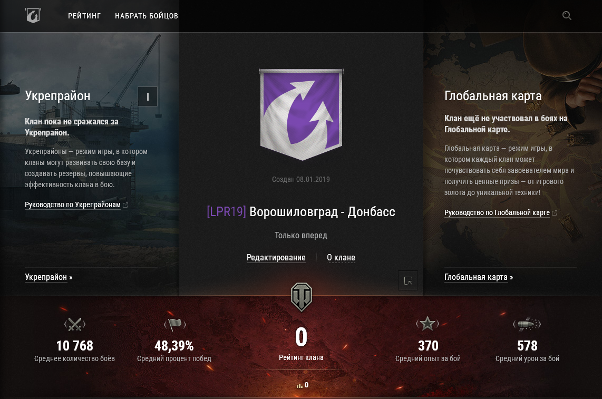Go to Глобальная карта » link
602x399 pixels.
(478, 277)
